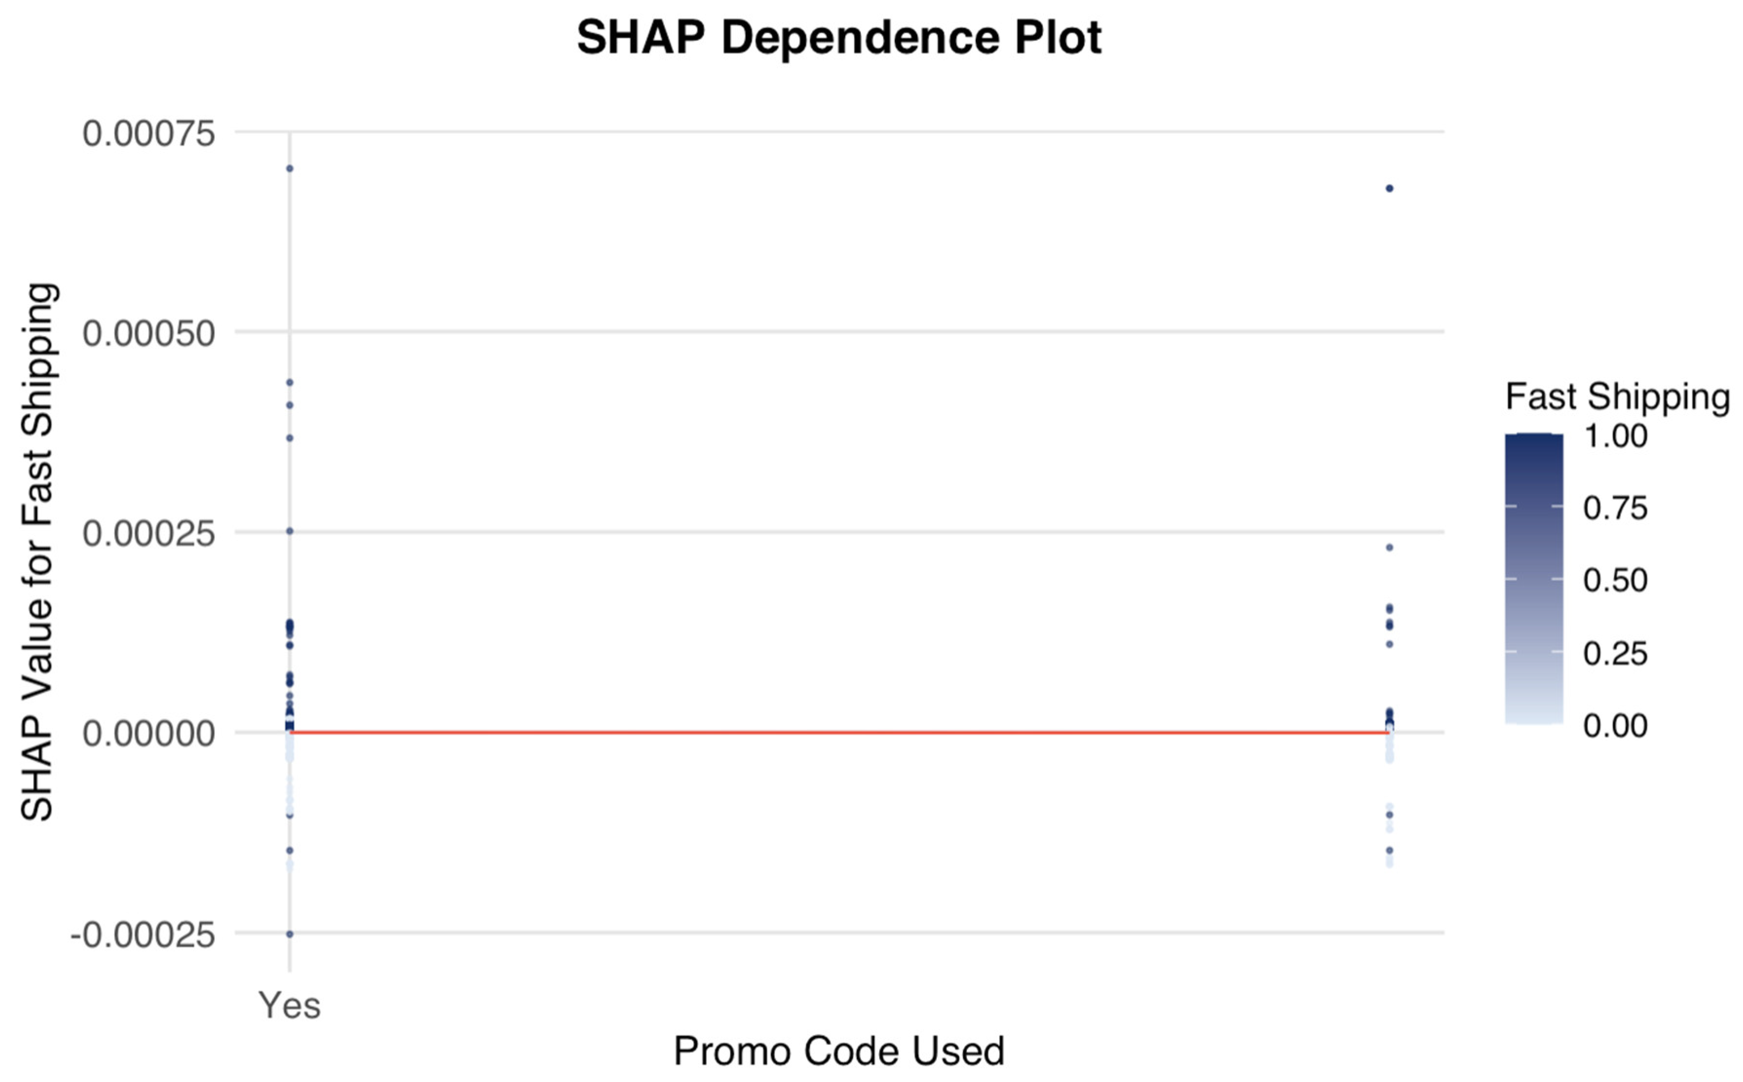The image size is (1743, 1082).
Task: Click the topmost dark point in right column
Action: 1389,189
